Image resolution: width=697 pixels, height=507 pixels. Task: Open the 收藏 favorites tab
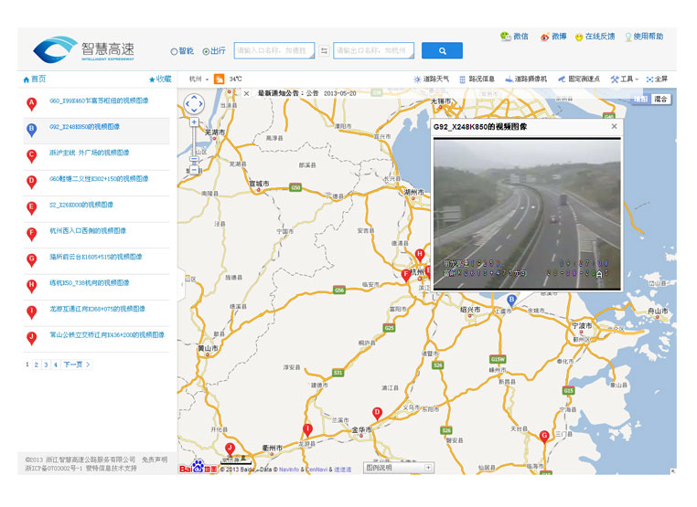pyautogui.click(x=159, y=79)
